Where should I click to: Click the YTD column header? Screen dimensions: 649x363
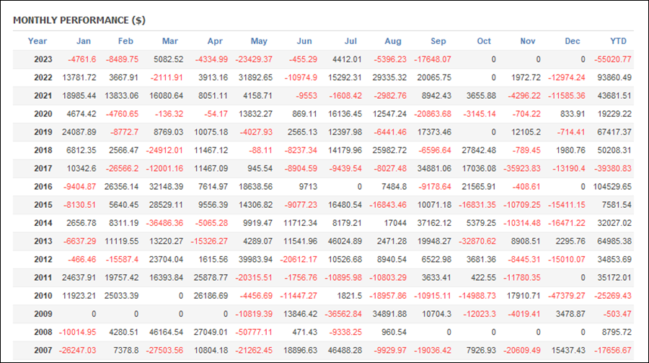(x=619, y=41)
